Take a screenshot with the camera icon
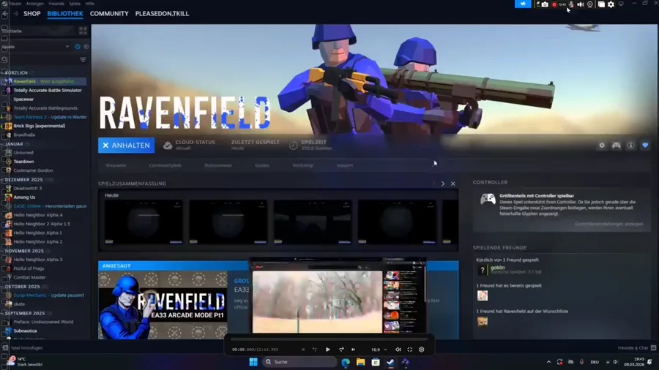659x370 pixels. click(545, 4)
